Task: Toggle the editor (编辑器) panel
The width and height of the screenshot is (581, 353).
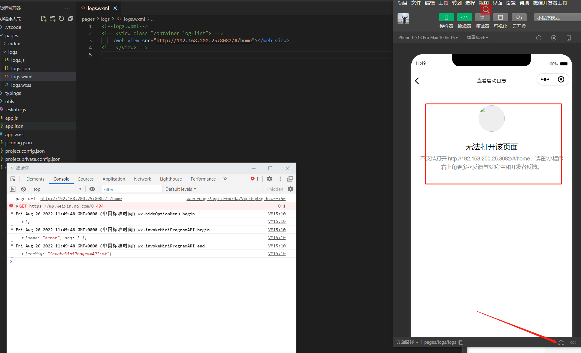Action: click(464, 17)
